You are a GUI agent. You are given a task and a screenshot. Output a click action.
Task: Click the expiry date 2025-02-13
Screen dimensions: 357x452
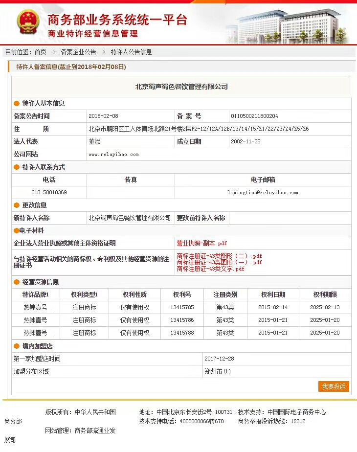click(325, 307)
